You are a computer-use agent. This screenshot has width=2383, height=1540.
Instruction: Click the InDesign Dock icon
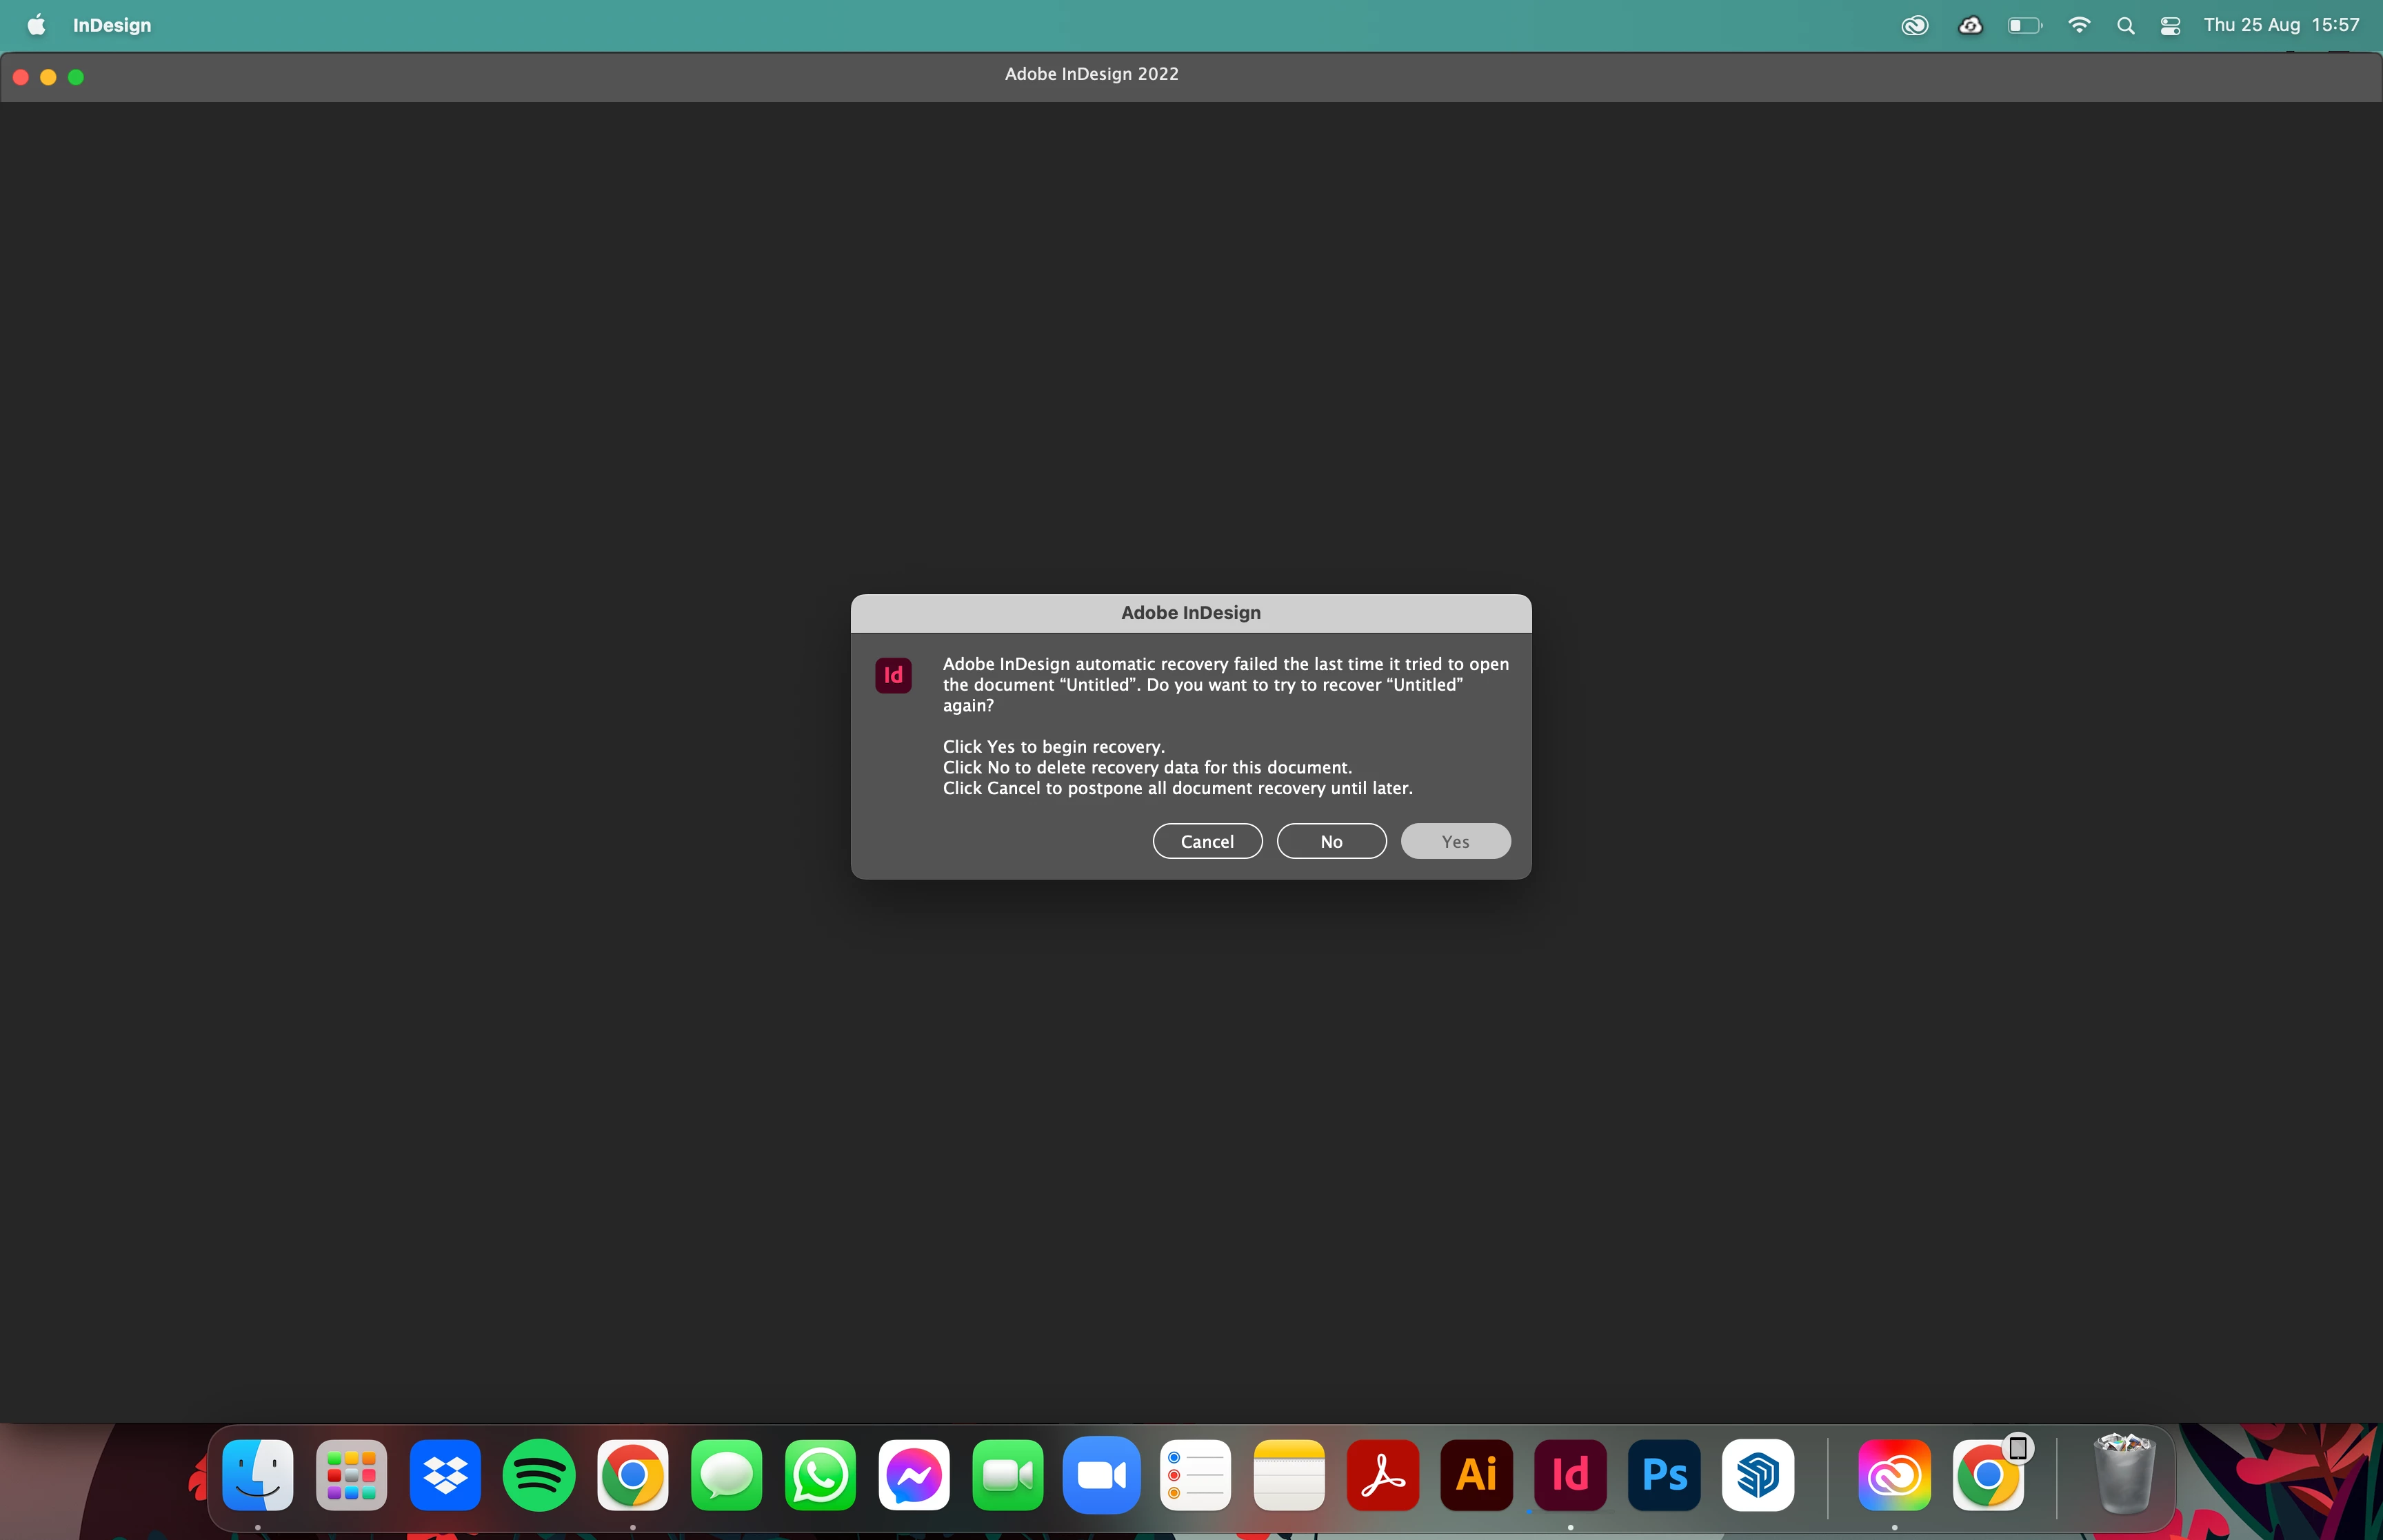1570,1475
